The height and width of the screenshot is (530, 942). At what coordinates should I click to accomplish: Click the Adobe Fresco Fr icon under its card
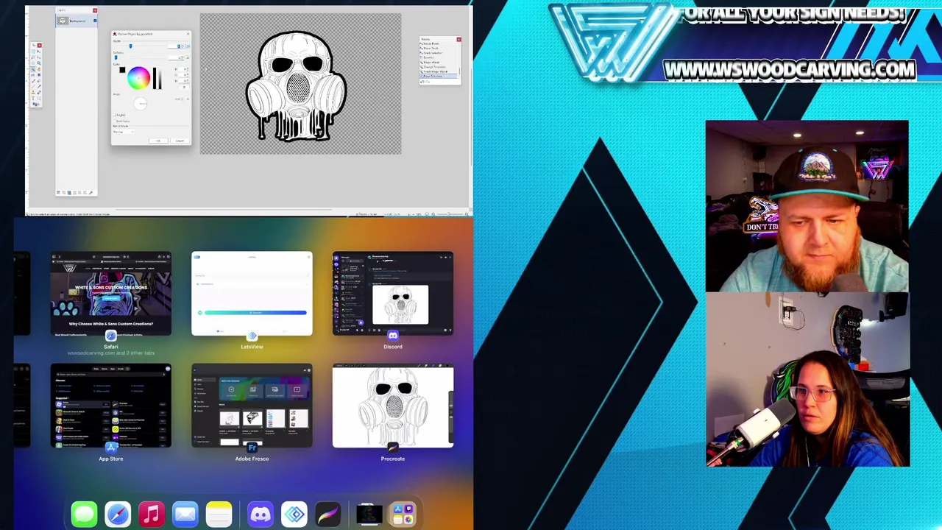click(252, 448)
